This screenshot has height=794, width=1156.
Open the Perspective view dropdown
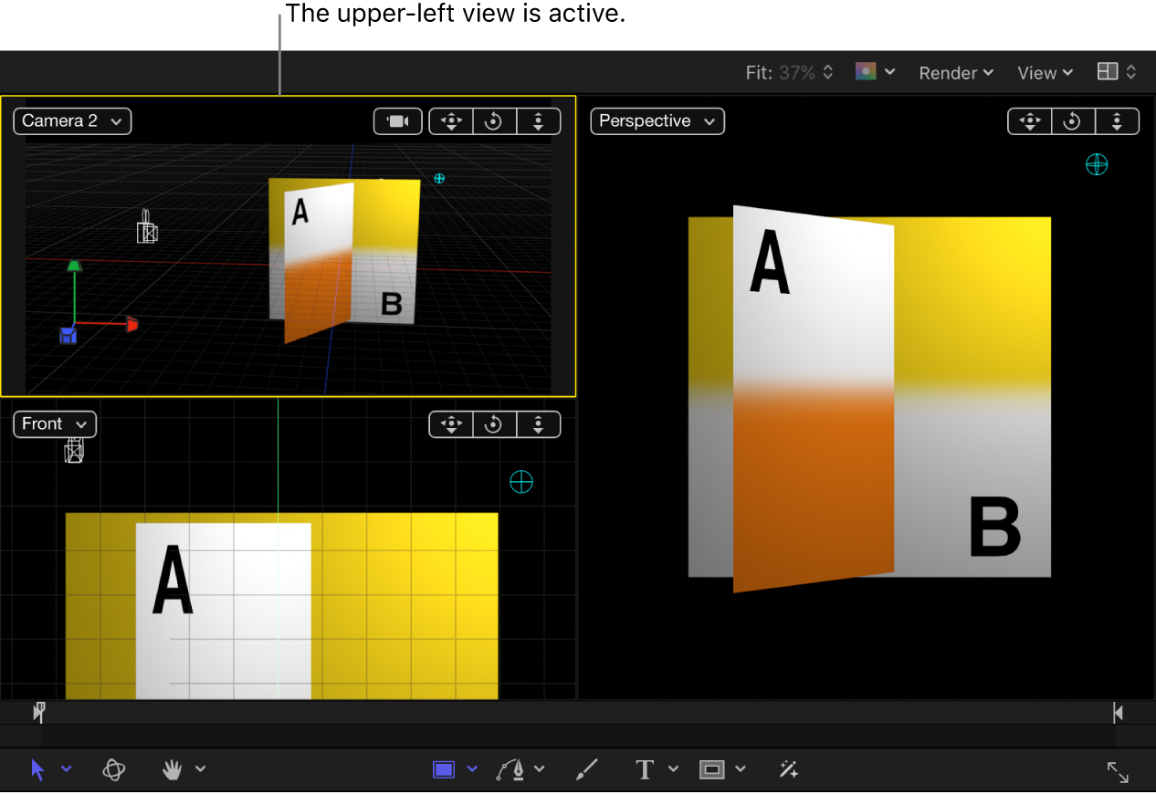657,120
